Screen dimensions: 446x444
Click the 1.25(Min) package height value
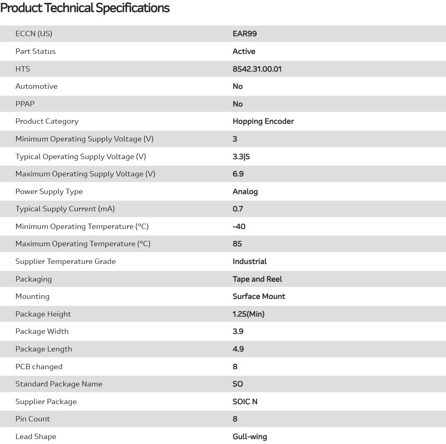pyautogui.click(x=248, y=314)
